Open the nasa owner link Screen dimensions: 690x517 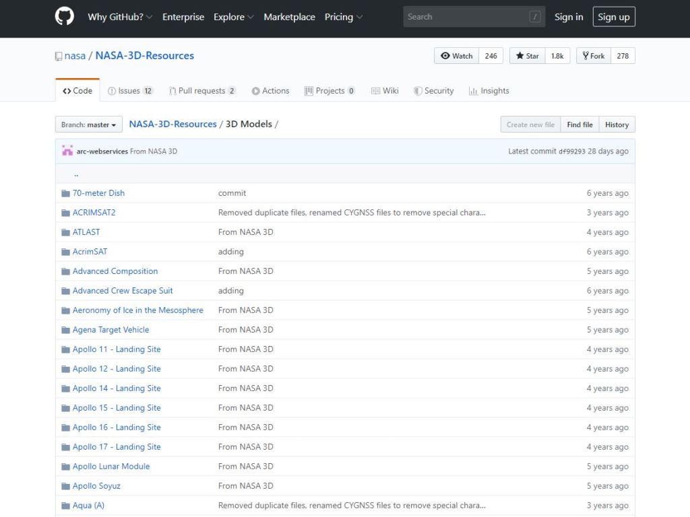pyautogui.click(x=75, y=56)
